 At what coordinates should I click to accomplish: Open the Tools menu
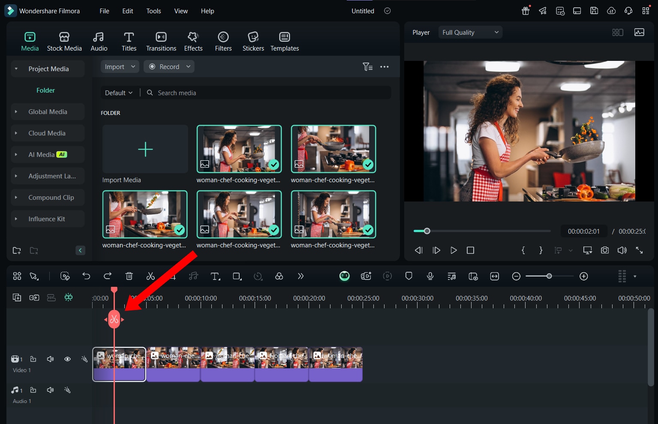point(153,11)
